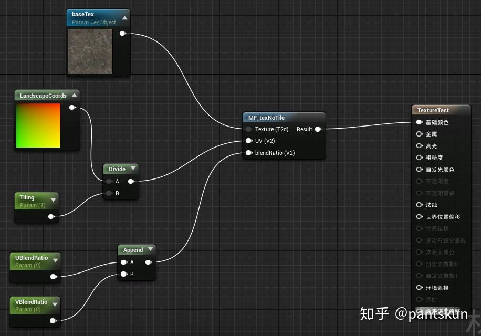Click the disabled 次表面颜色 input pin

tap(420, 252)
